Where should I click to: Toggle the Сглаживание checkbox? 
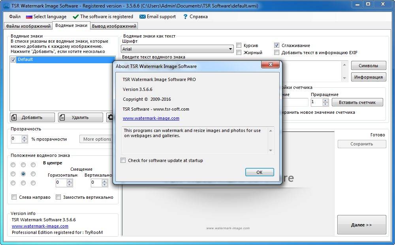coord(276,45)
